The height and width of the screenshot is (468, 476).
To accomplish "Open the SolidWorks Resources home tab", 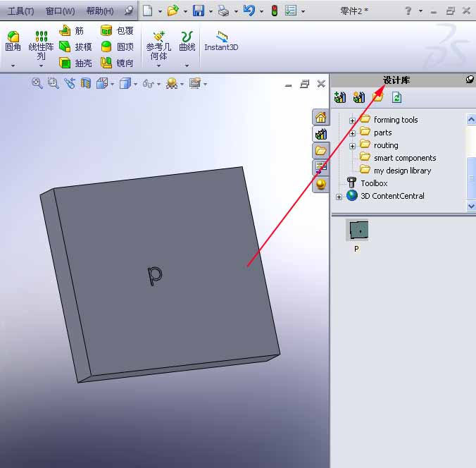I will click(x=321, y=117).
